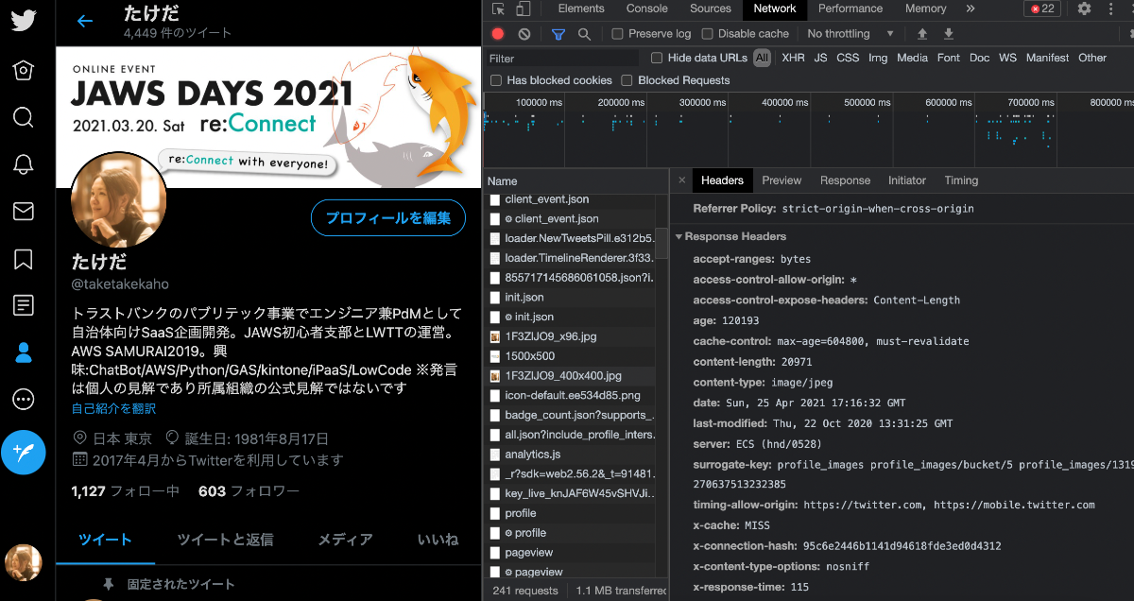
Task: Open the Preview details tab
Action: [x=782, y=180]
